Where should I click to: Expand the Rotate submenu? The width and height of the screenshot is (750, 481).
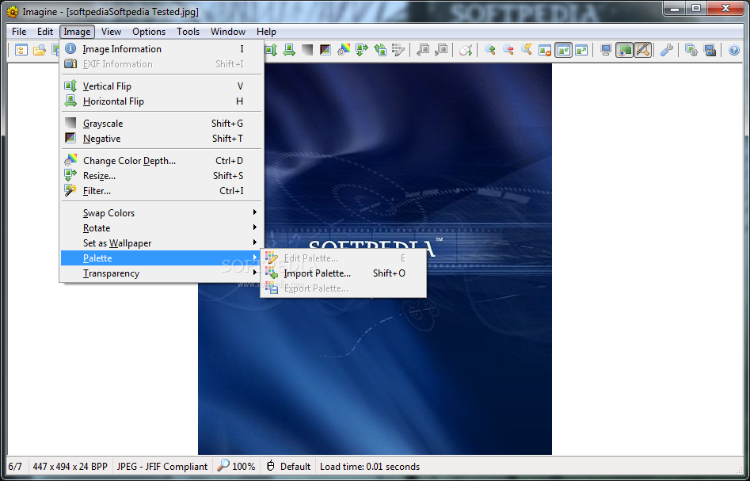(162, 228)
